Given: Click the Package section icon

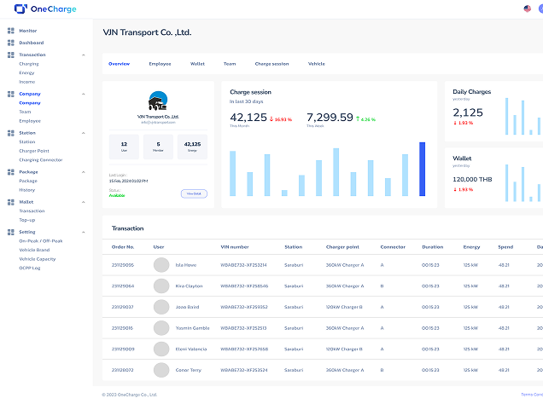Looking at the screenshot, I should point(11,172).
